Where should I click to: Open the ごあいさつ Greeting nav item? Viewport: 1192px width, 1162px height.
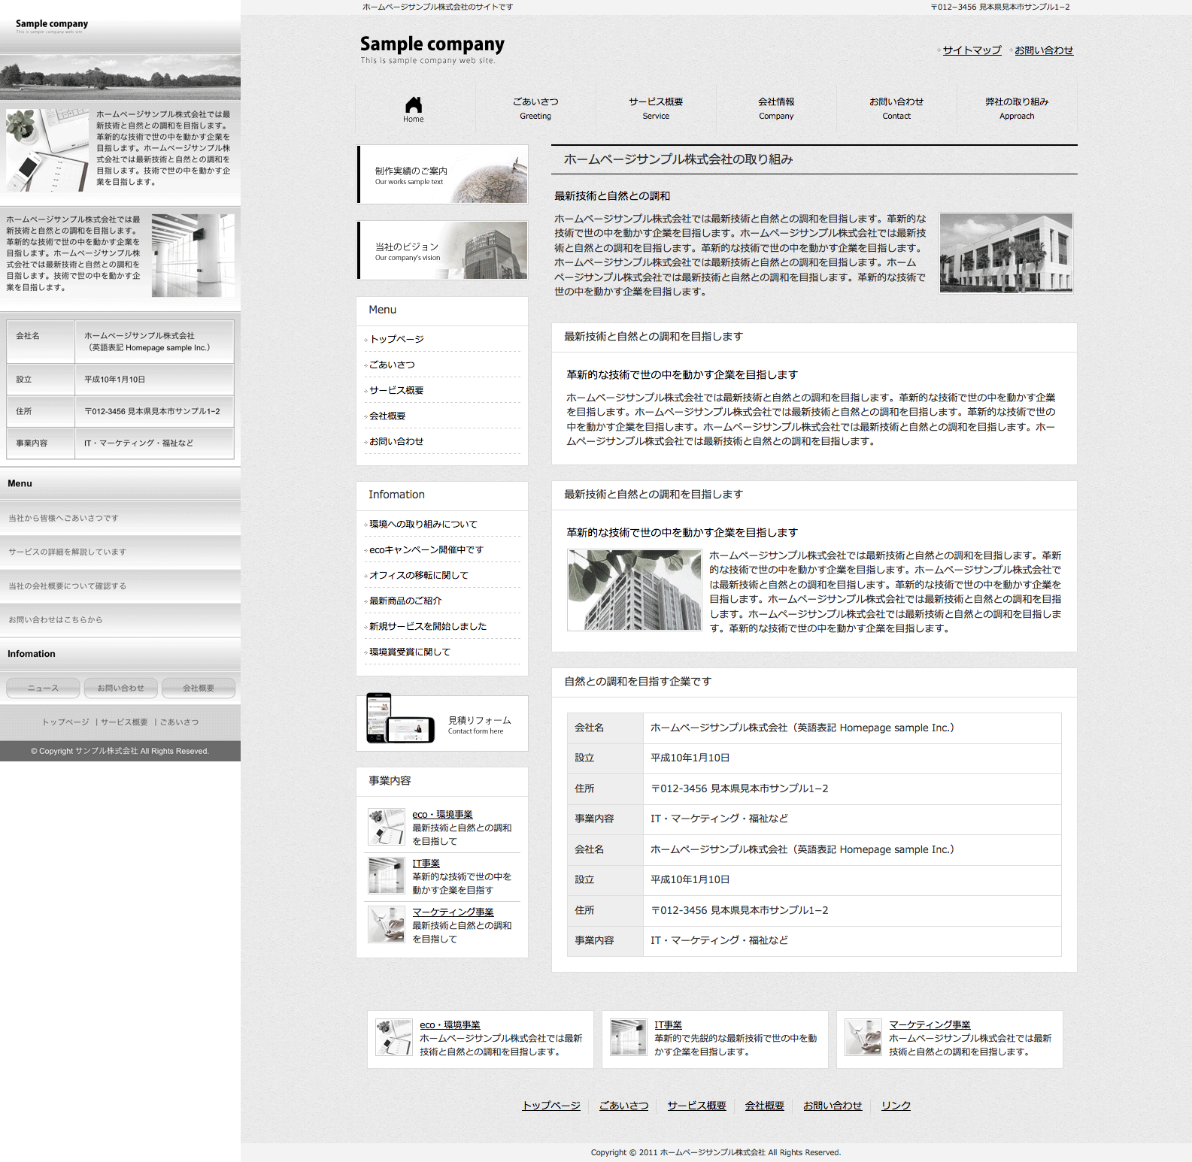tap(535, 108)
